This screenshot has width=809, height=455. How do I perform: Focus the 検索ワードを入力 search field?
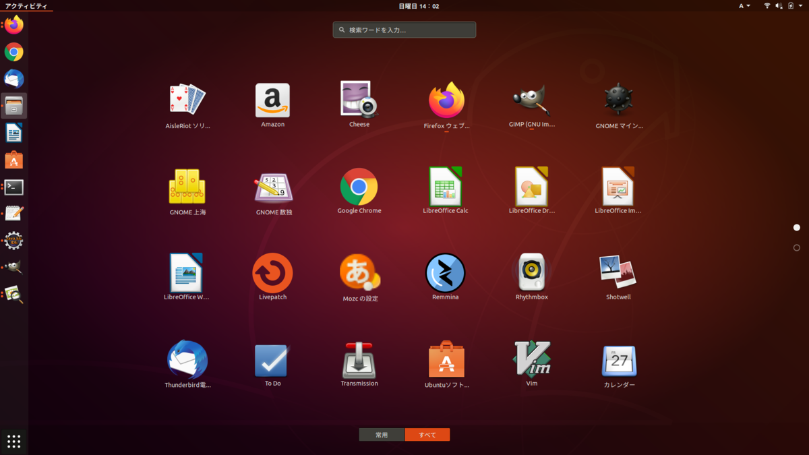[x=404, y=30]
